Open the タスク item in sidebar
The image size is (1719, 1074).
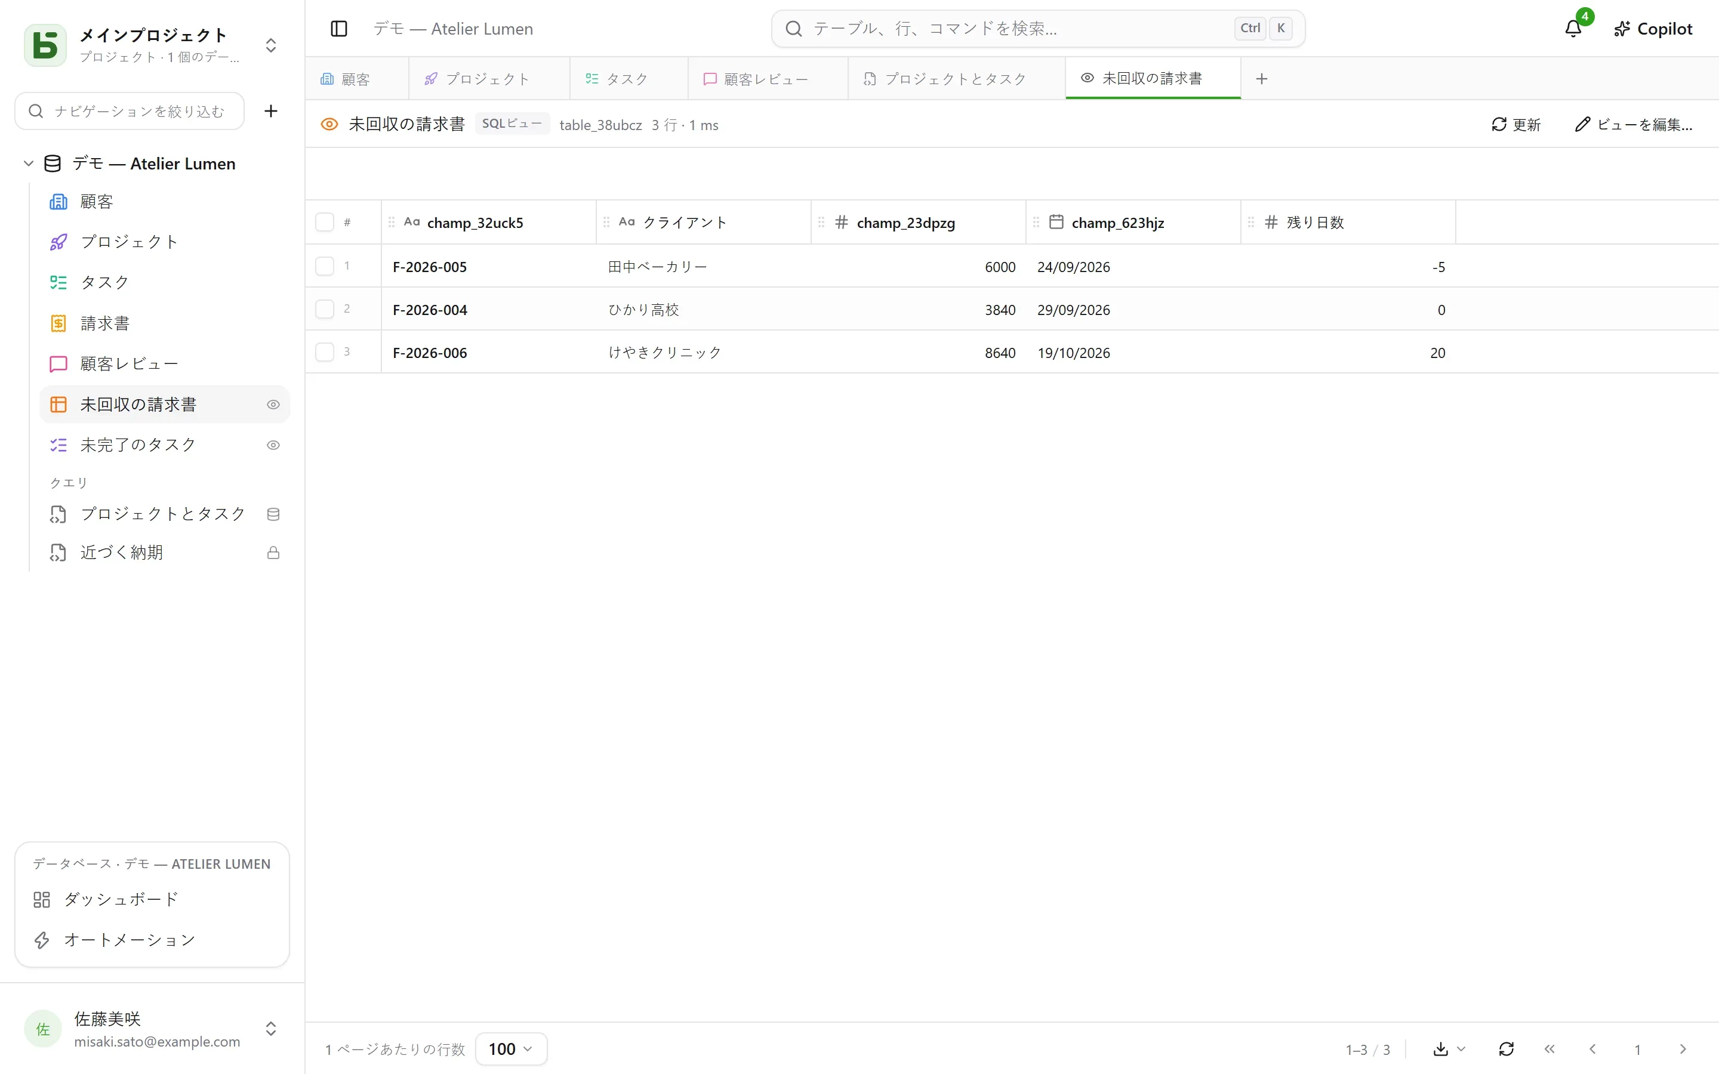pyautogui.click(x=165, y=283)
